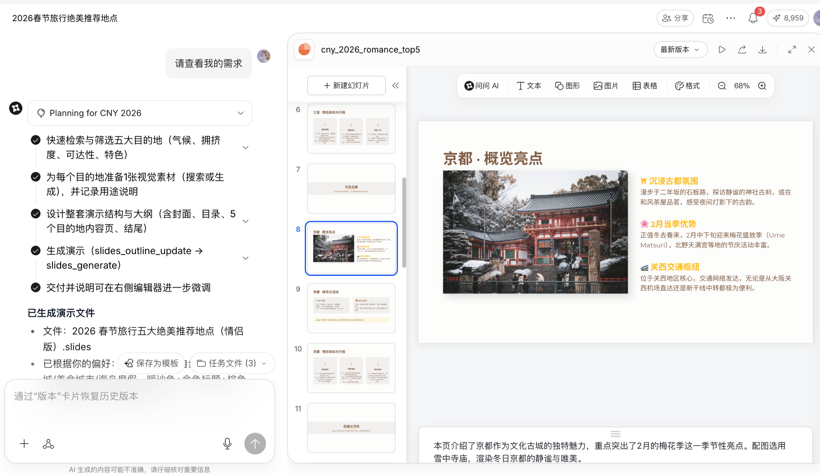Play the slideshow presentation
This screenshot has width=820, height=475.
722,49
